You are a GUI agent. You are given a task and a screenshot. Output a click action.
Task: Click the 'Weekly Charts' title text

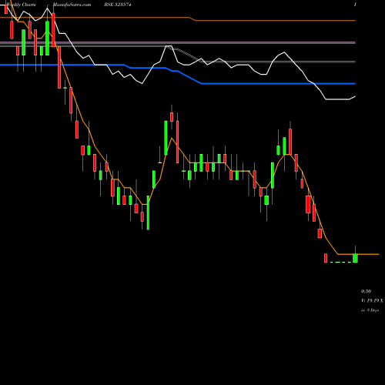22,5
